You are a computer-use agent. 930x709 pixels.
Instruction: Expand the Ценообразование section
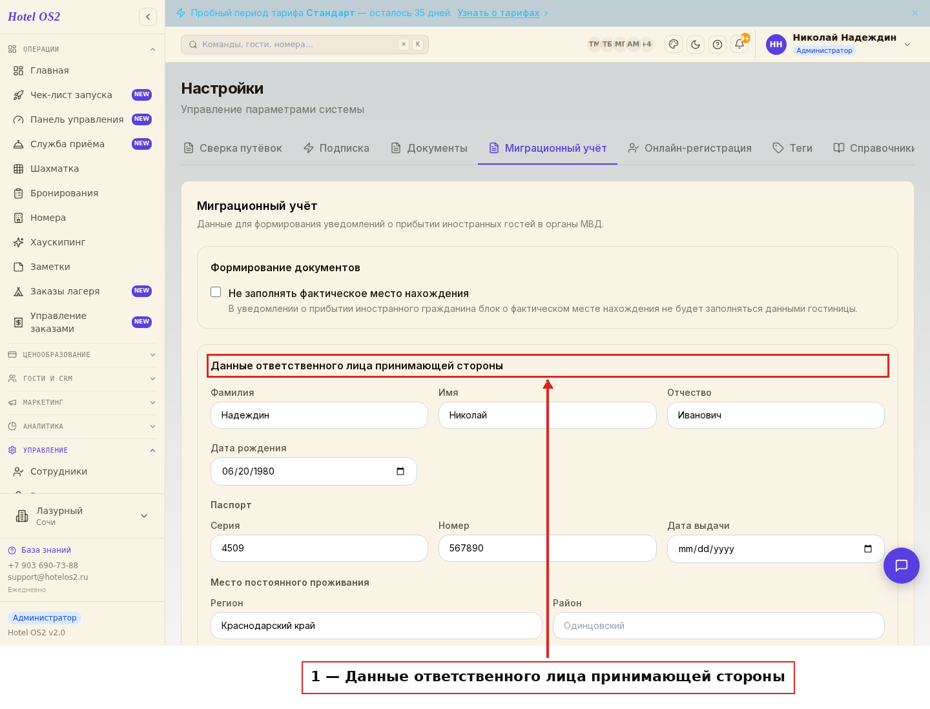pos(83,354)
